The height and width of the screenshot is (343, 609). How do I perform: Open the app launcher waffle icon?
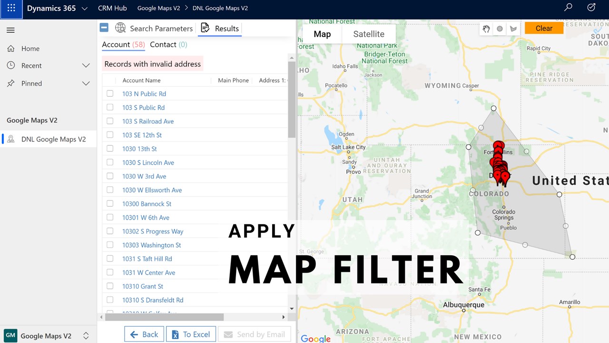pyautogui.click(x=11, y=8)
